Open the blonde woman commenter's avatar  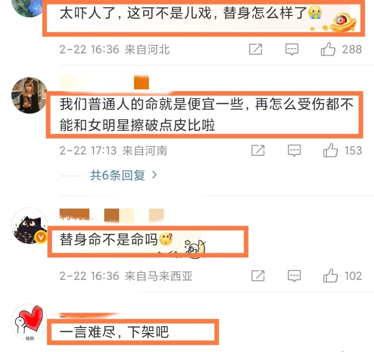(30, 95)
